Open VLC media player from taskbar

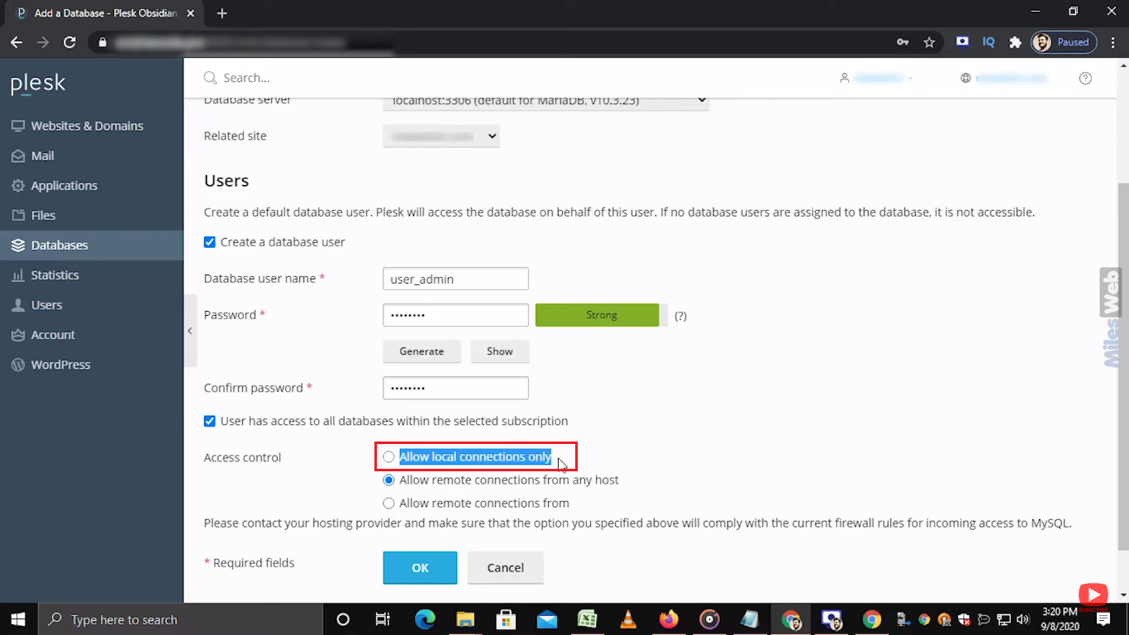(x=628, y=619)
